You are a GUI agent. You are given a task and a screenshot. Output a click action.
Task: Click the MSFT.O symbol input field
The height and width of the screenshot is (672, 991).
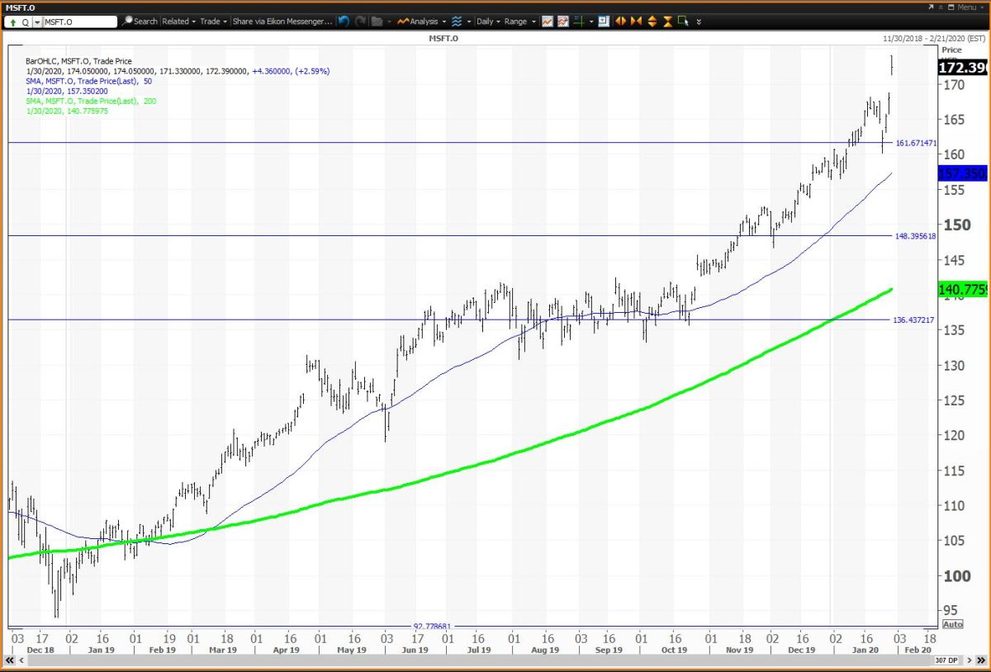point(79,21)
